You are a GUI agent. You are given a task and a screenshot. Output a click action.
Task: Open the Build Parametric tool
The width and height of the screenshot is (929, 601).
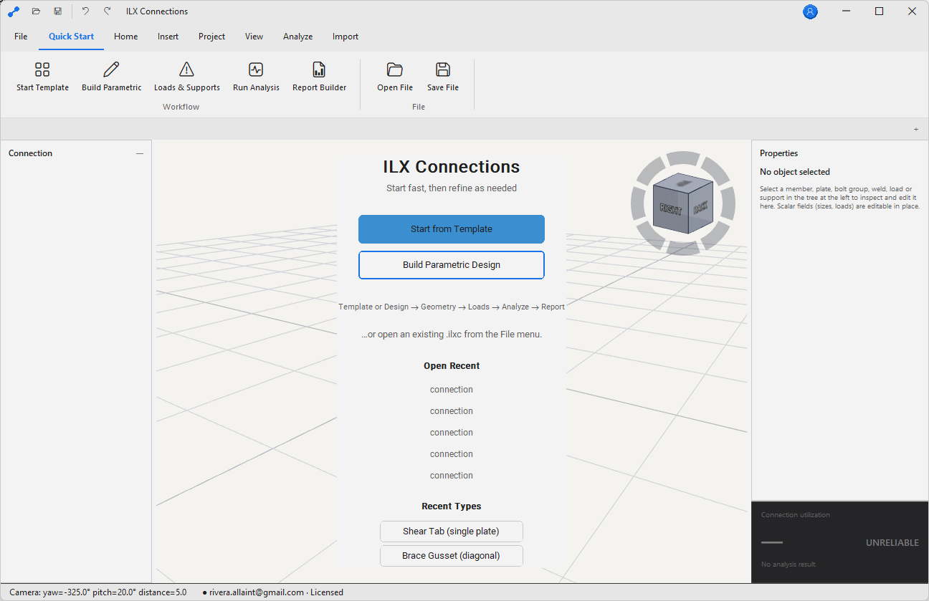[111, 77]
